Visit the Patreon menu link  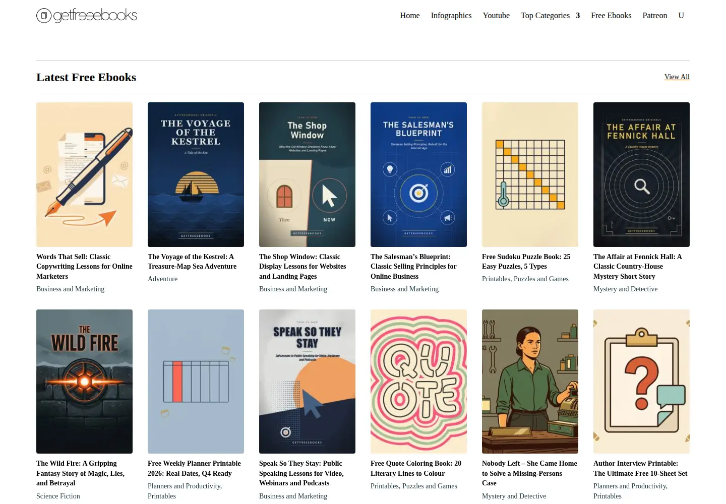pyautogui.click(x=655, y=16)
